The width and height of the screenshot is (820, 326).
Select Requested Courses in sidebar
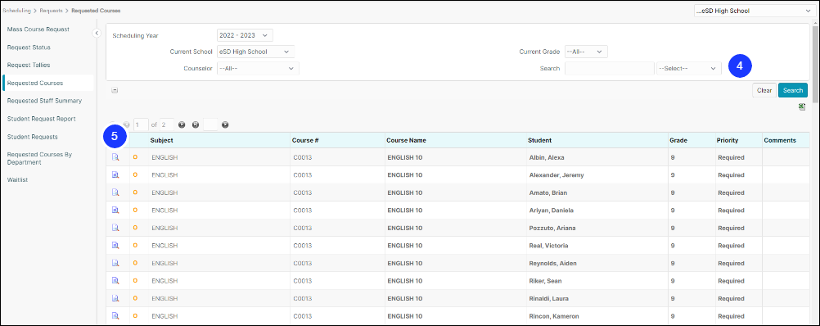[x=35, y=83]
